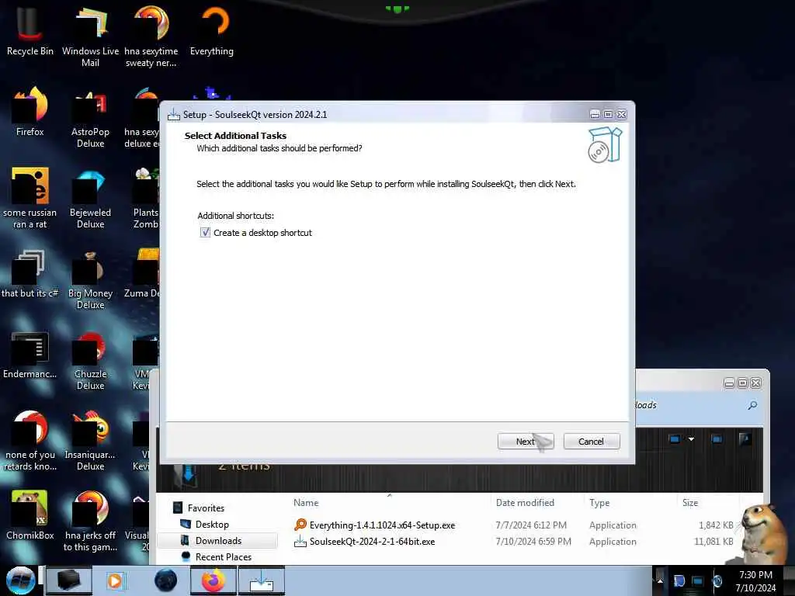Click Next in SoulseekQt Setup

(x=526, y=442)
